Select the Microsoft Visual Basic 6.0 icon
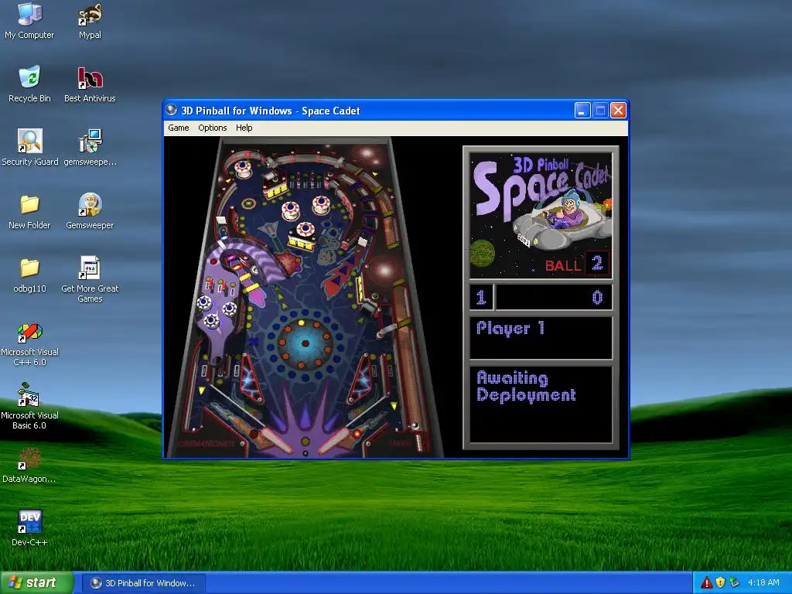 [x=29, y=407]
